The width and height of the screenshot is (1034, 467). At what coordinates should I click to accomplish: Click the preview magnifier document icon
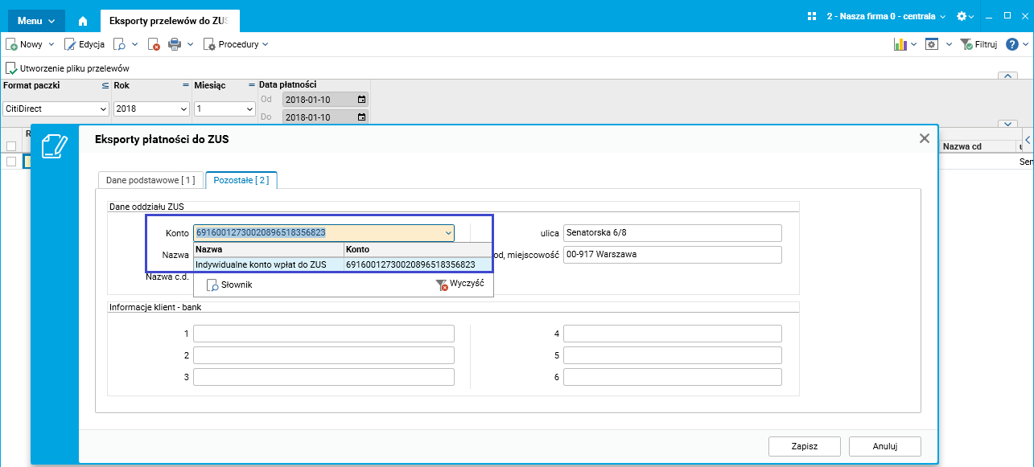tap(119, 45)
